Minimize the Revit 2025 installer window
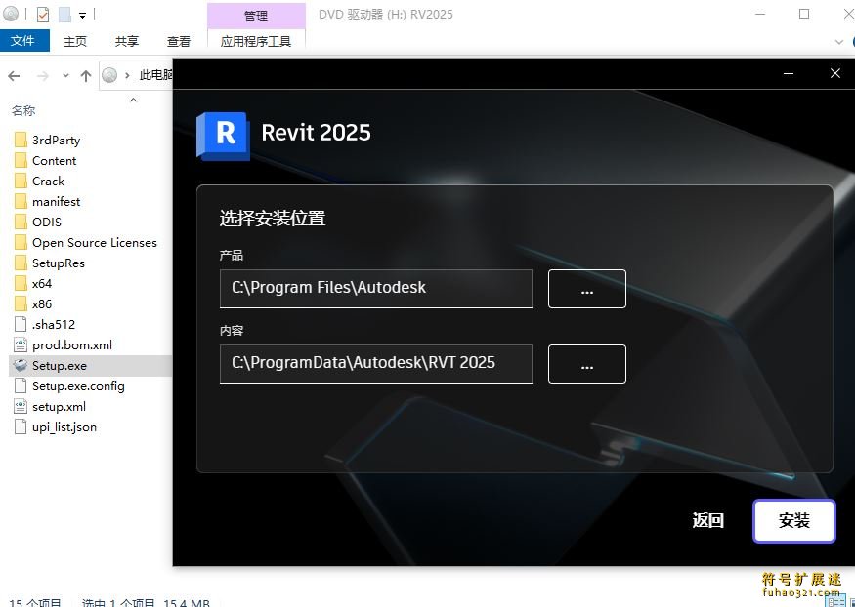The image size is (855, 607). pos(789,73)
